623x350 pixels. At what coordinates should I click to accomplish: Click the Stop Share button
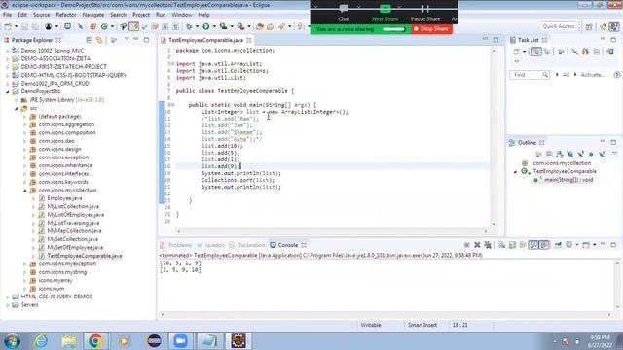coord(431,29)
